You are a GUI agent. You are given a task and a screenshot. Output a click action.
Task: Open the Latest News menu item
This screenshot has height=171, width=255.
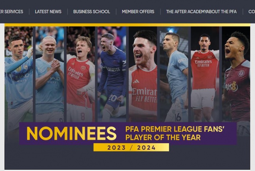[48, 12]
